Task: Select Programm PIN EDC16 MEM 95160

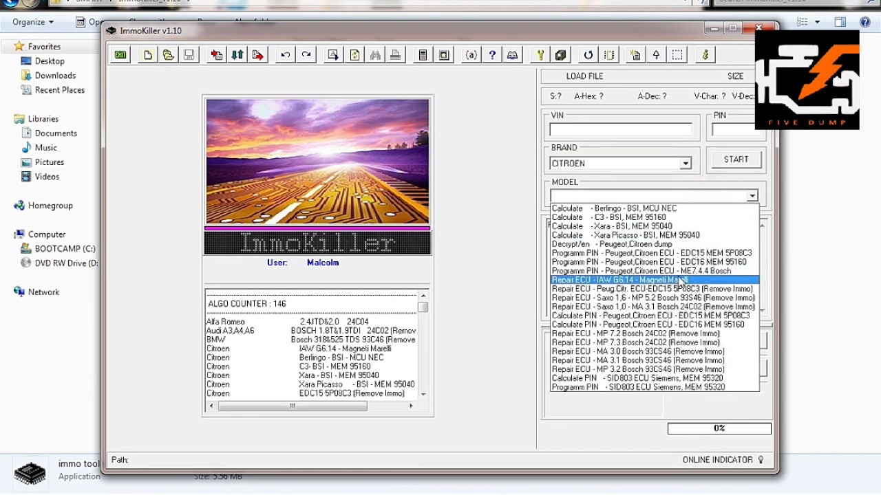Action: pos(655,262)
